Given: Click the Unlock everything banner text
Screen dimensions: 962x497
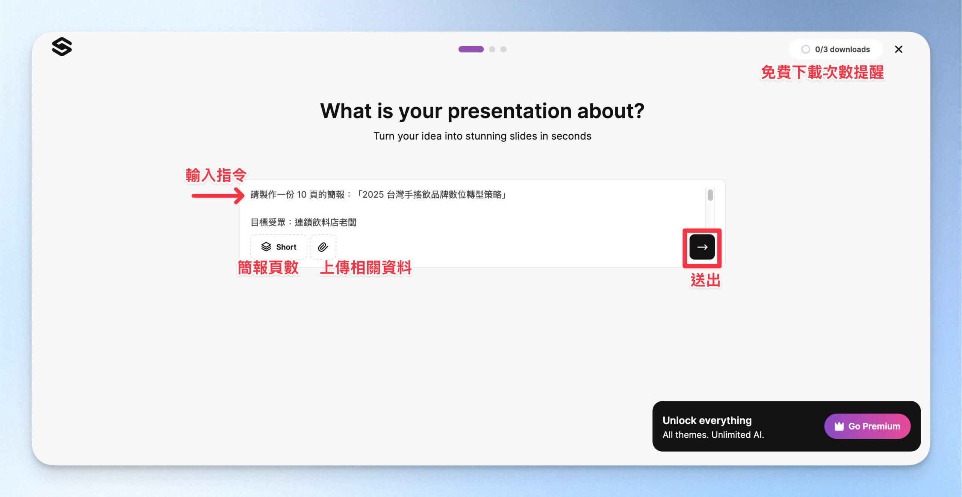Looking at the screenshot, I should 706,420.
